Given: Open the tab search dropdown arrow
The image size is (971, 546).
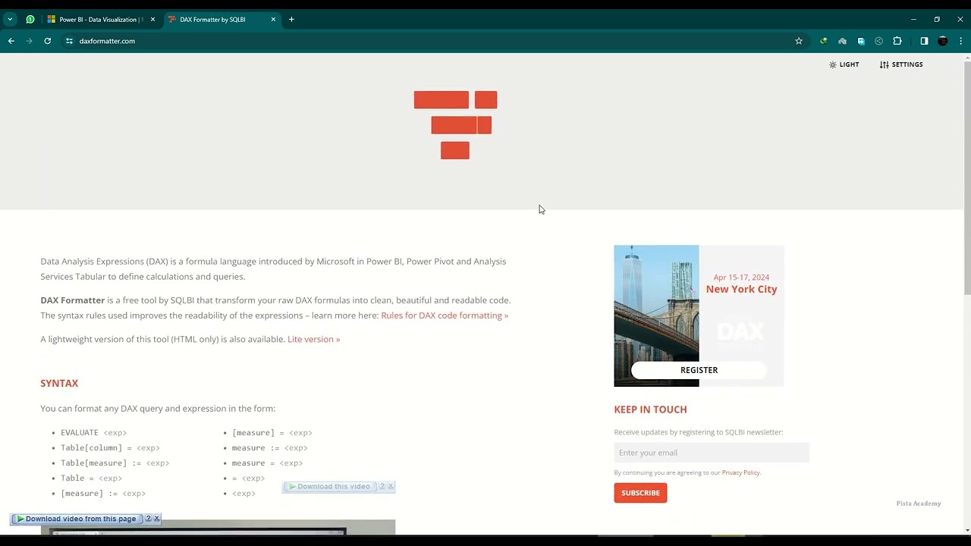Looking at the screenshot, I should pos(10,20).
